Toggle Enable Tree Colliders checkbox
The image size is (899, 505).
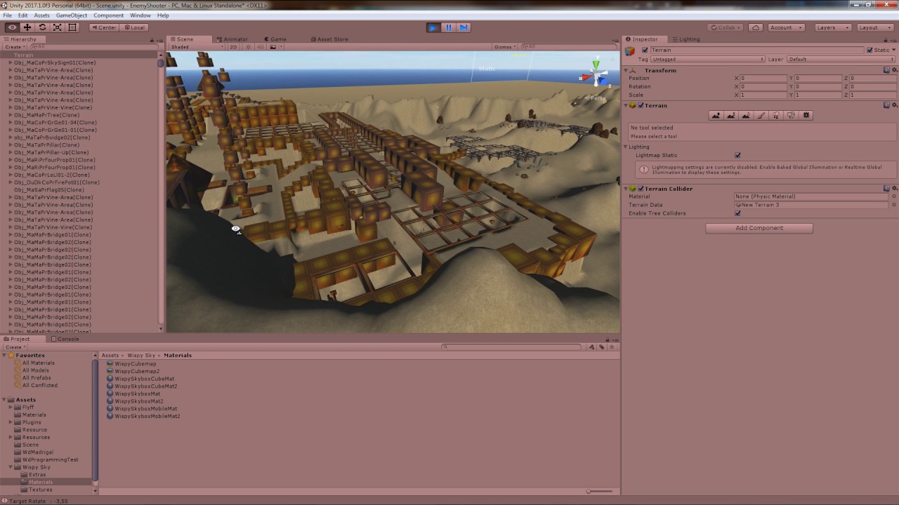[x=737, y=213]
